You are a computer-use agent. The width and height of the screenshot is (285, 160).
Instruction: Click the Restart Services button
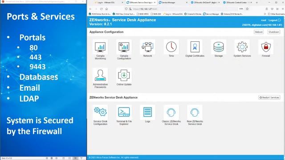point(269,97)
